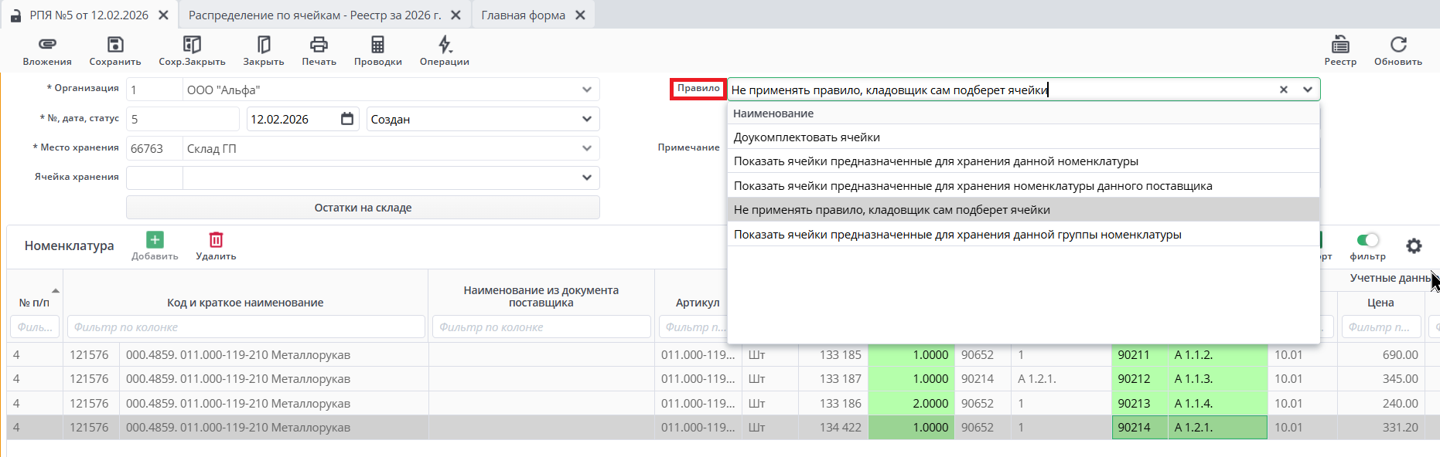Switch to the Главная форма tab
This screenshot has width=1440, height=457.
pos(523,15)
